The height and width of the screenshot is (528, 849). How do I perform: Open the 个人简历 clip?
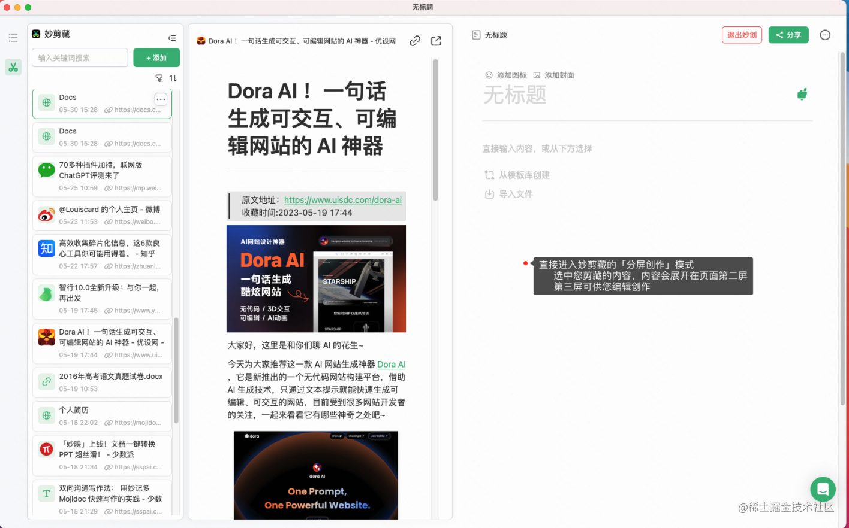pyautogui.click(x=102, y=416)
